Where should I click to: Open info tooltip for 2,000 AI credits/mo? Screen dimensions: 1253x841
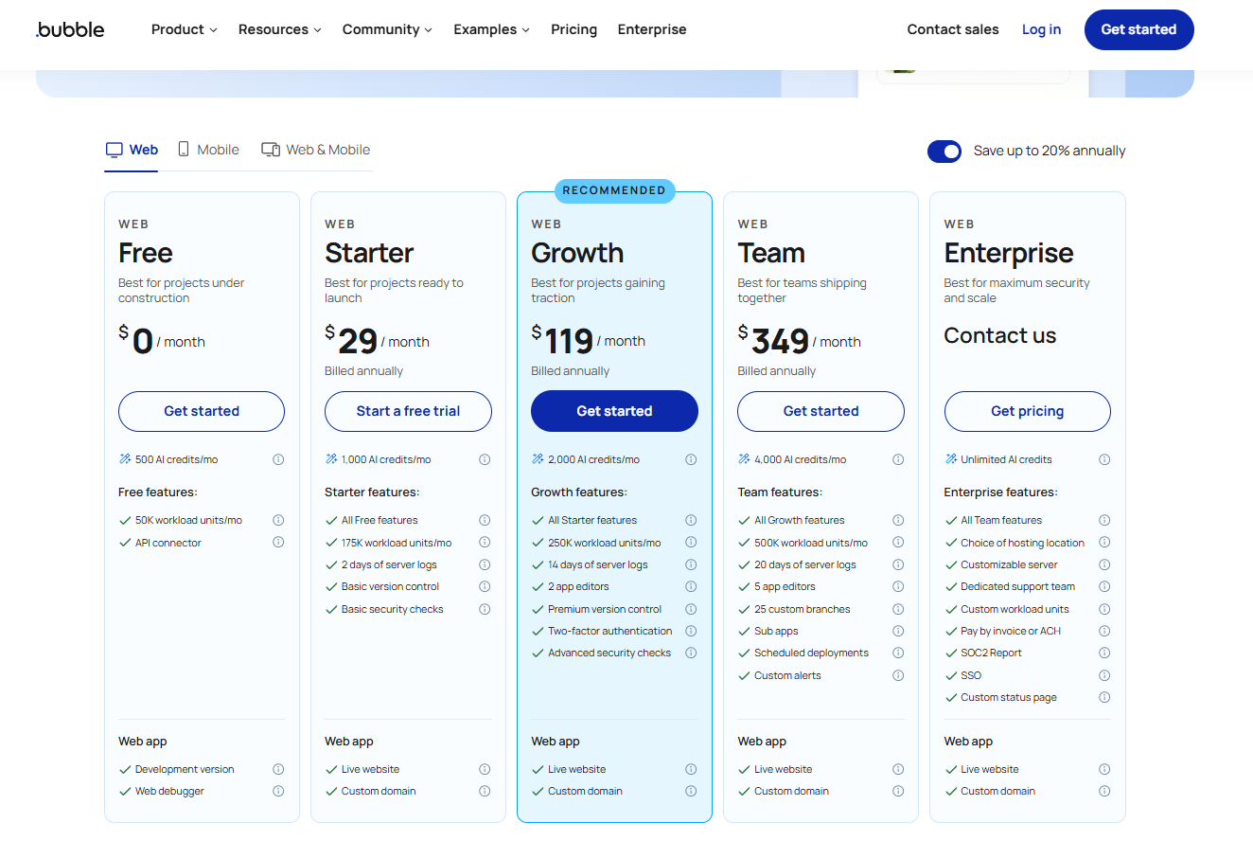[691, 459]
